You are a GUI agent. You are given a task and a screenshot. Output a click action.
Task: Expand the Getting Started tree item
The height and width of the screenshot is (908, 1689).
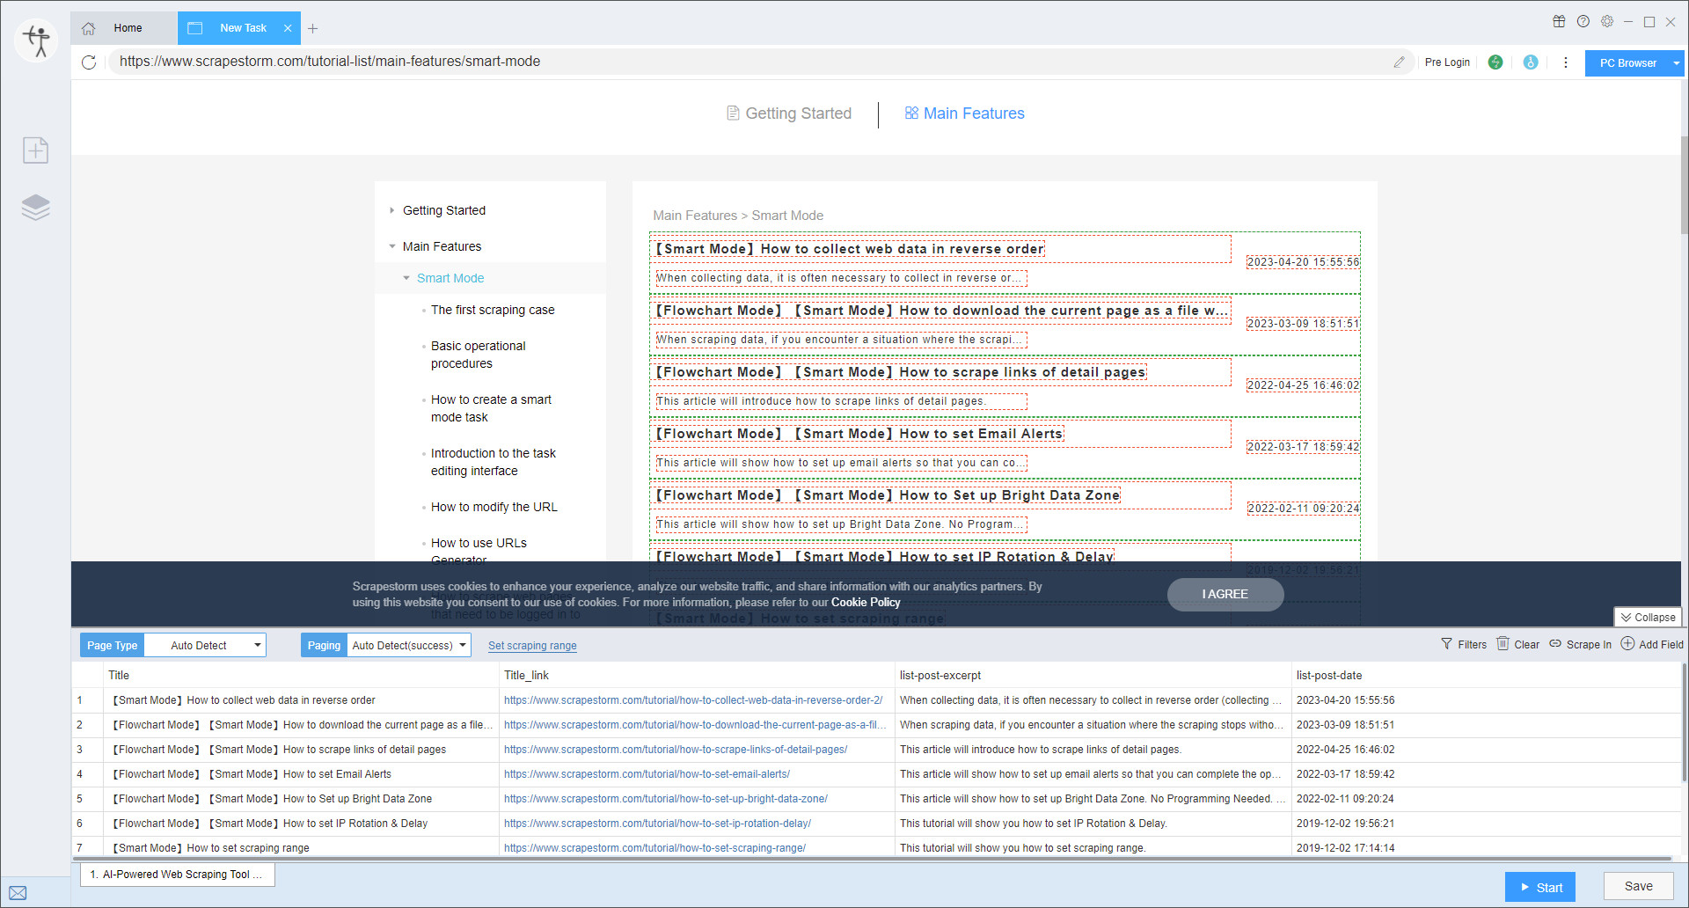click(392, 210)
